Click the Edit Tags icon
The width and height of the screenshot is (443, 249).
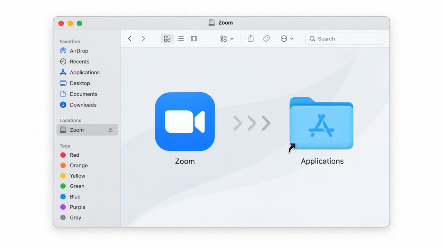coord(266,39)
